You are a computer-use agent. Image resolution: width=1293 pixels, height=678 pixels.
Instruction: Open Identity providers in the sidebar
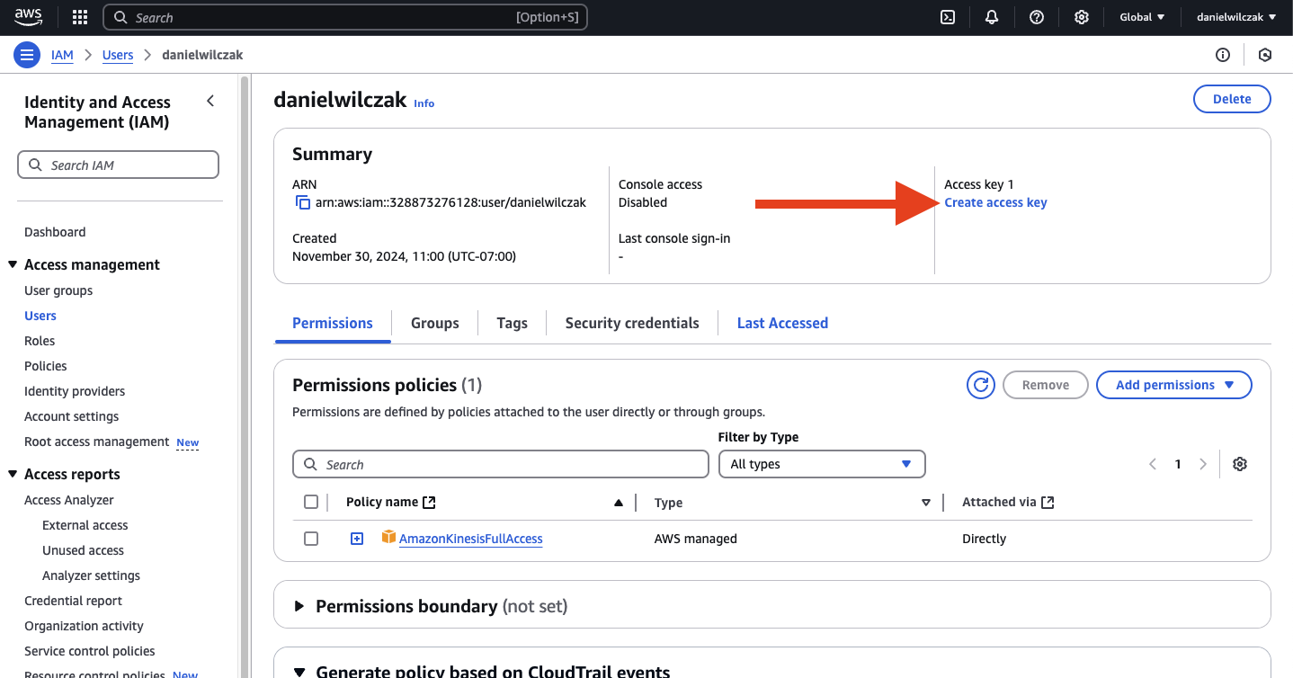coord(75,391)
